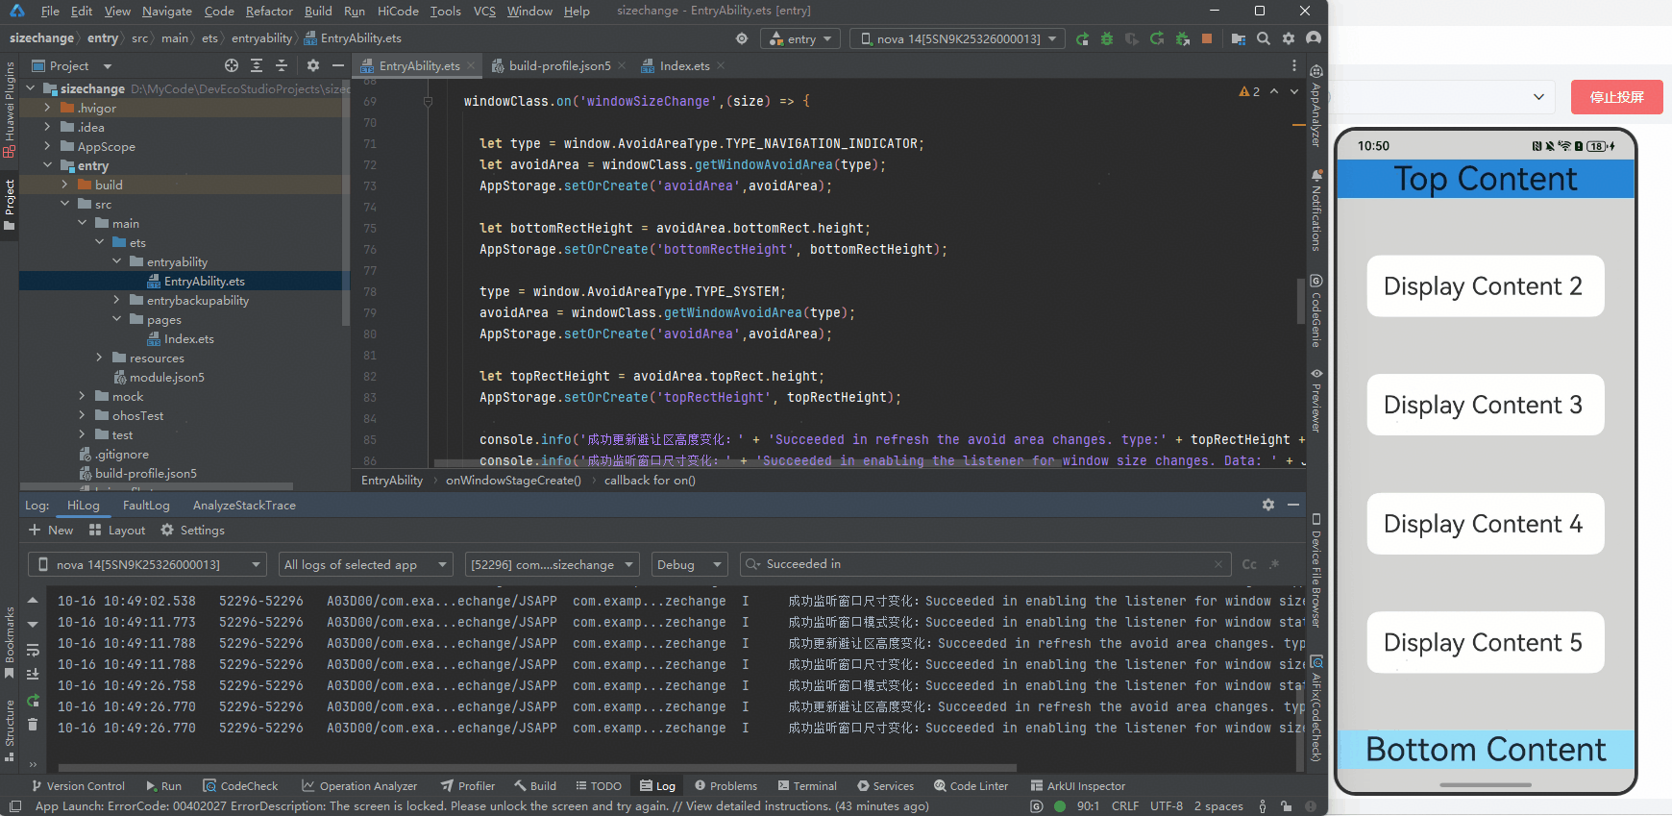Expand the resources folder in tree
Image resolution: width=1672 pixels, height=816 pixels.
[x=99, y=358]
